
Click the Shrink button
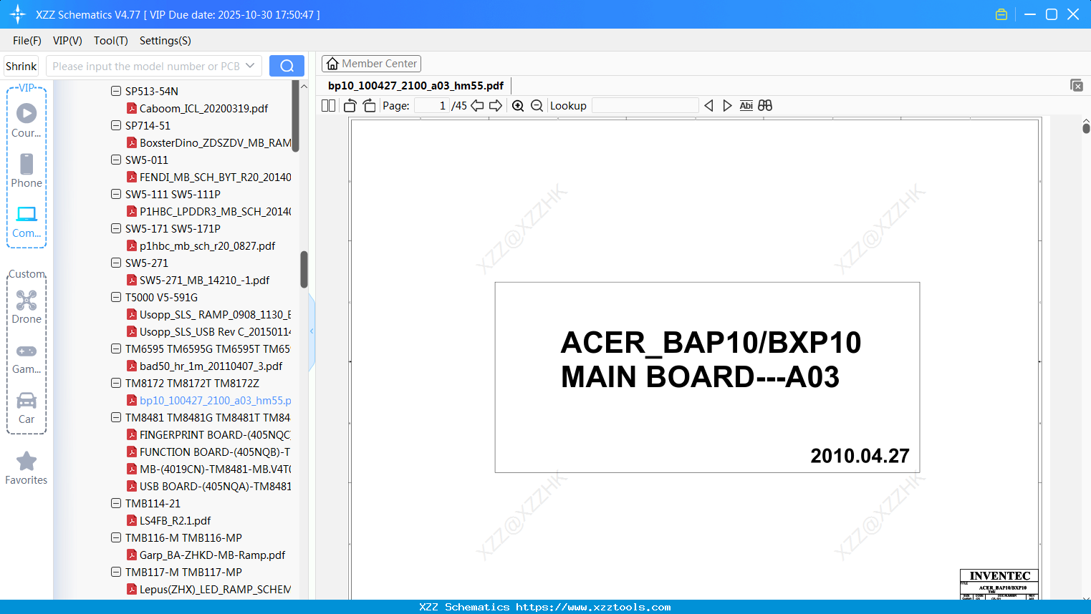21,66
